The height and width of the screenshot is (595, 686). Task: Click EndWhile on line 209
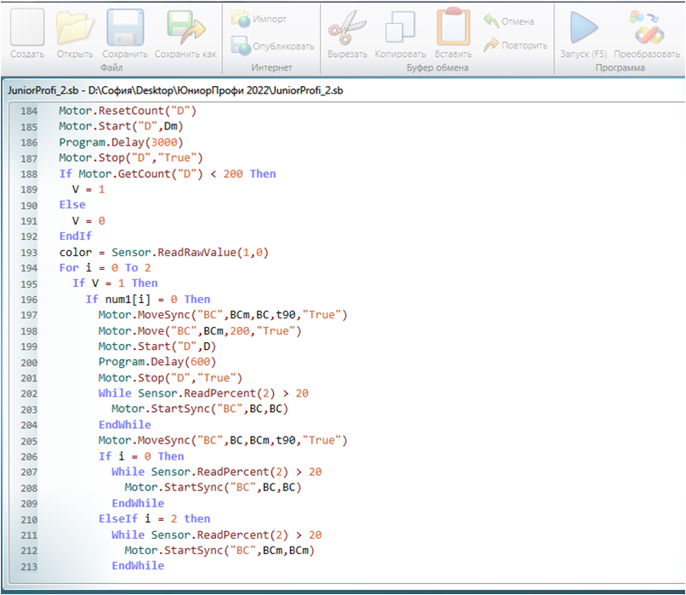[138, 504]
